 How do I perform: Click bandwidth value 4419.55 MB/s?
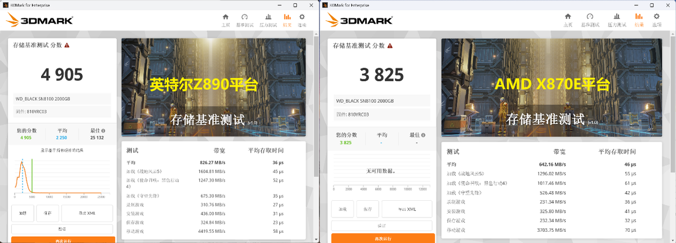pyautogui.click(x=212, y=231)
